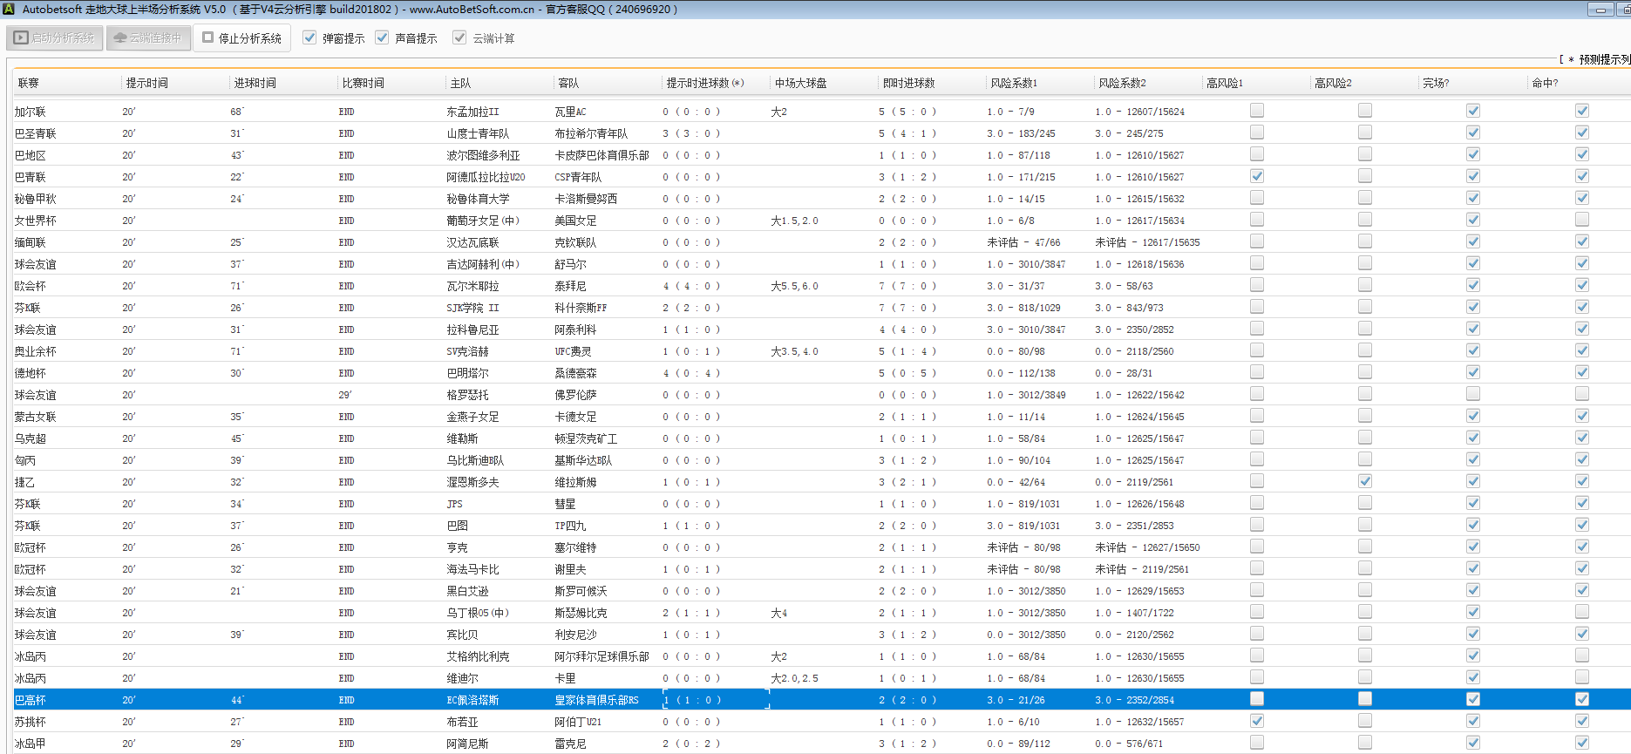Uncheck 高风险1 box in the 巴青联 row

click(x=1256, y=176)
